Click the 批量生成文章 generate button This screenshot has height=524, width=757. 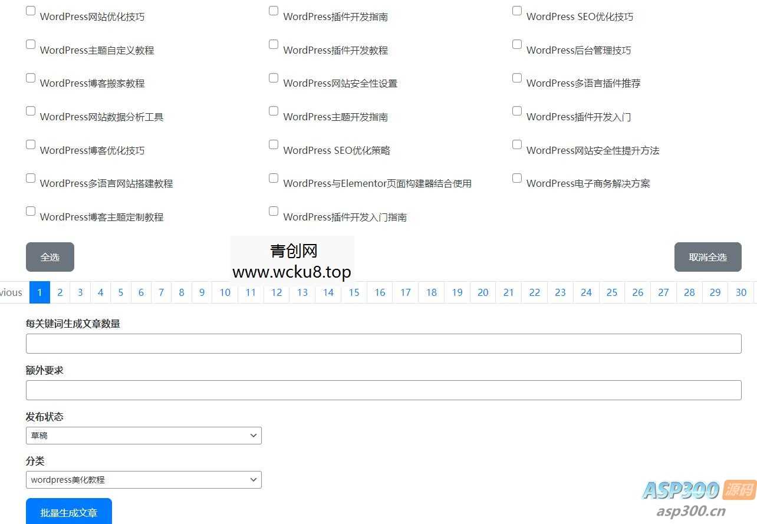68,513
